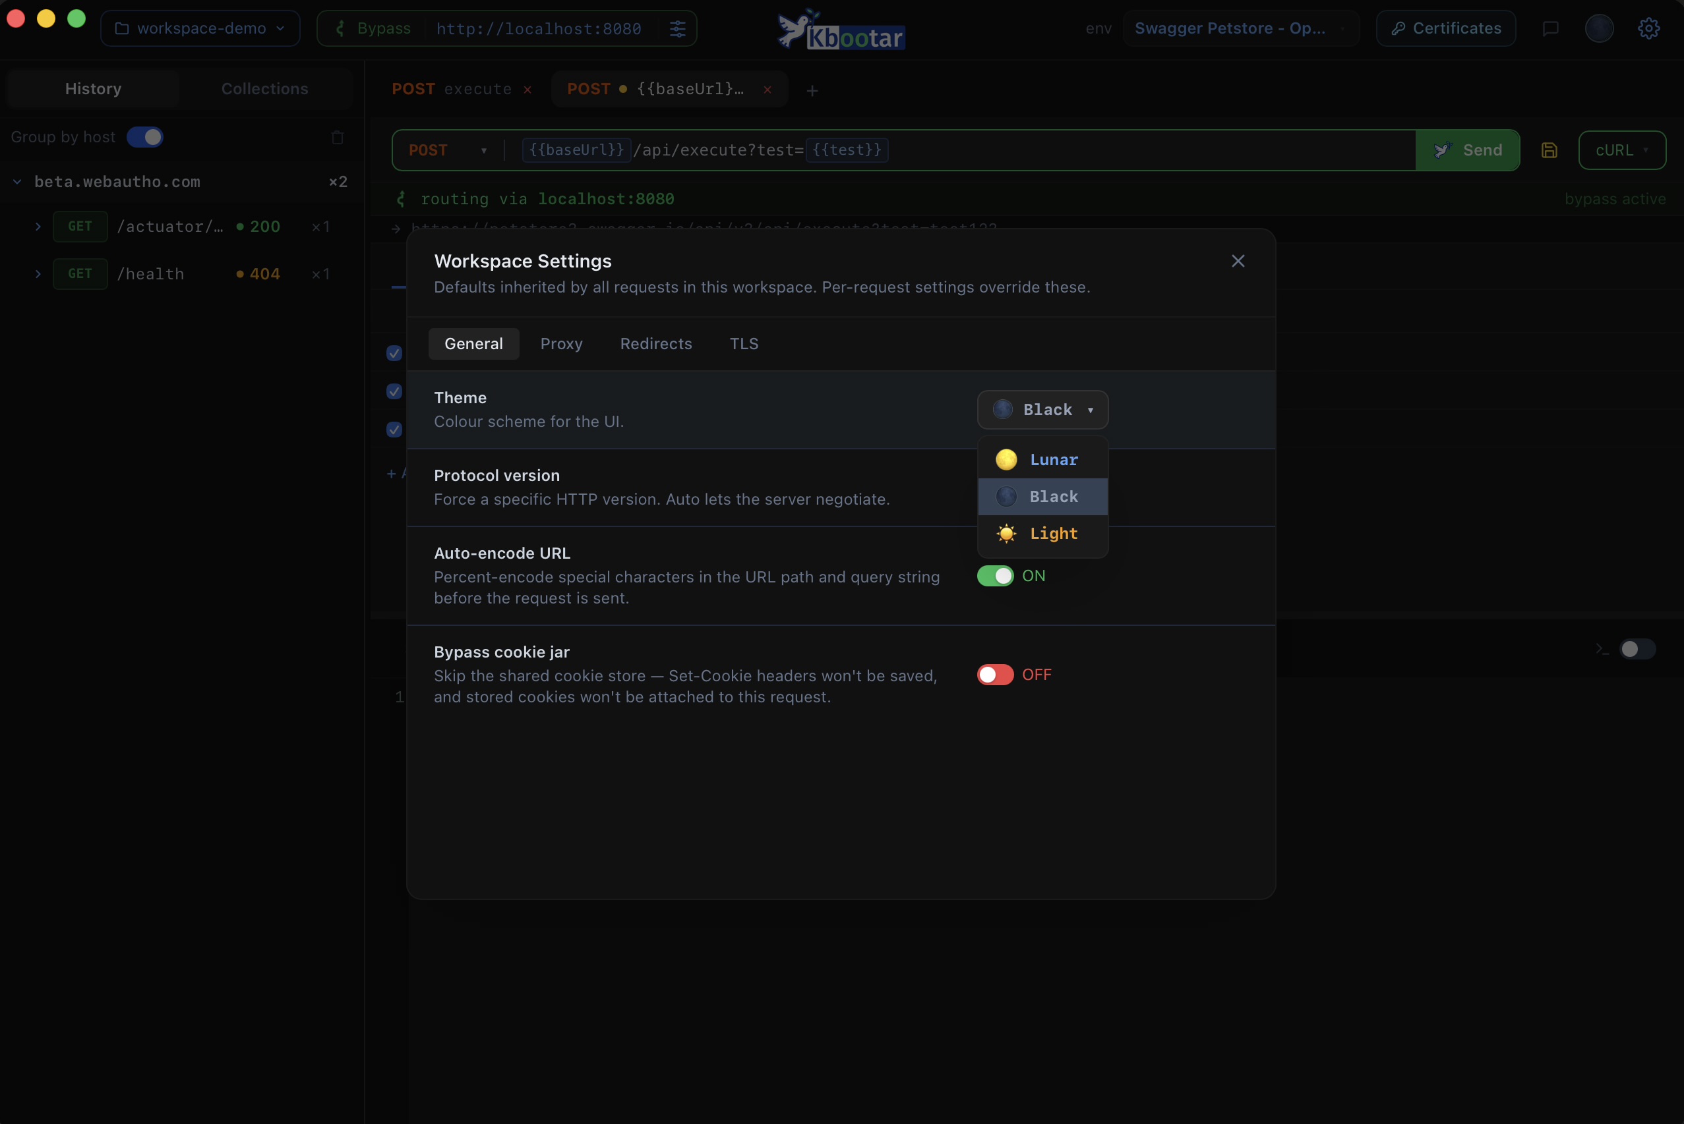Switch to the Proxy settings tab

pyautogui.click(x=561, y=343)
